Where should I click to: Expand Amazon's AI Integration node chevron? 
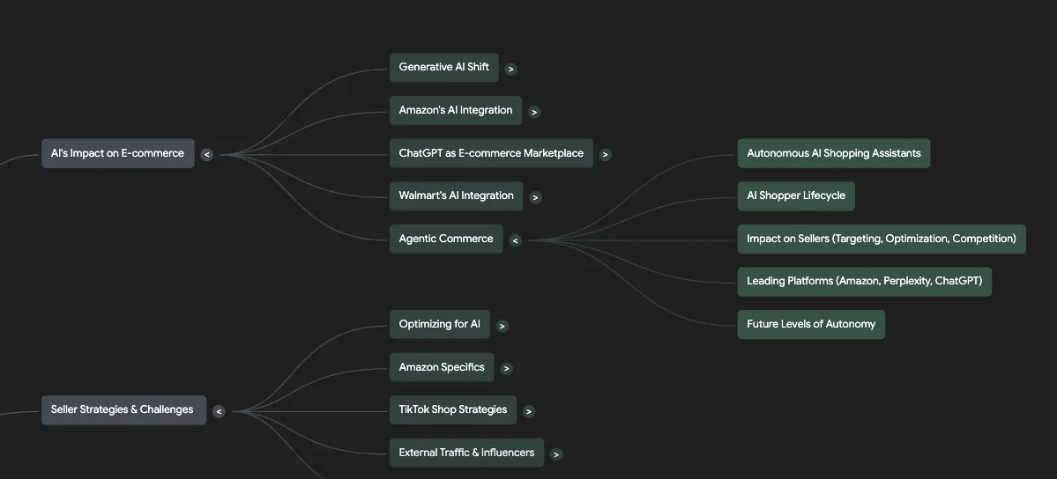pos(534,112)
